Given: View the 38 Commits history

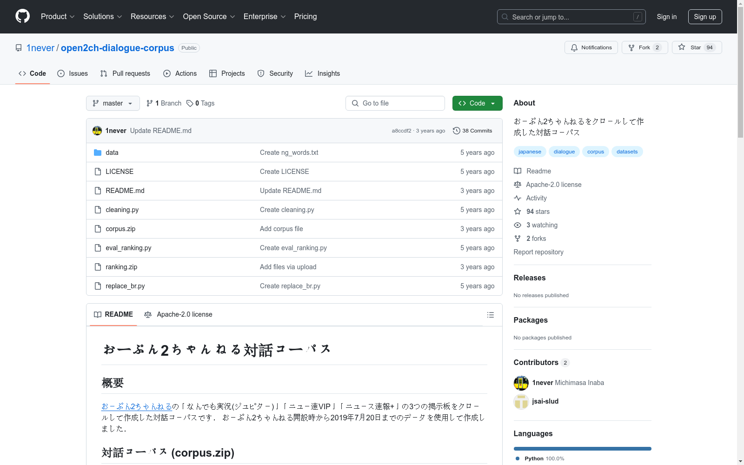Looking at the screenshot, I should click(472, 131).
